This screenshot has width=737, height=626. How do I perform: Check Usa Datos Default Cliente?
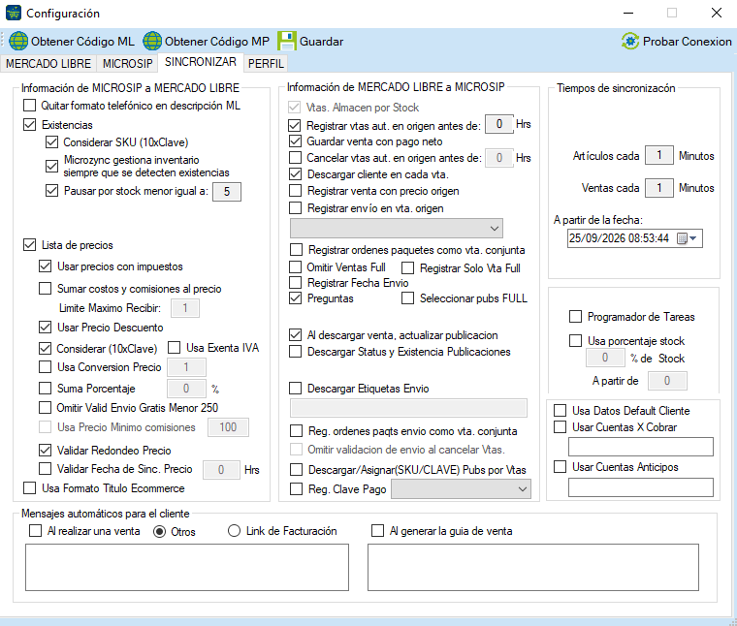(561, 411)
